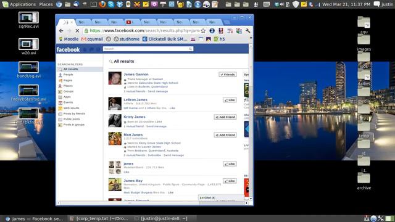
Task: Open bandUsg.avi desktop file
Action: pyautogui.click(x=28, y=70)
